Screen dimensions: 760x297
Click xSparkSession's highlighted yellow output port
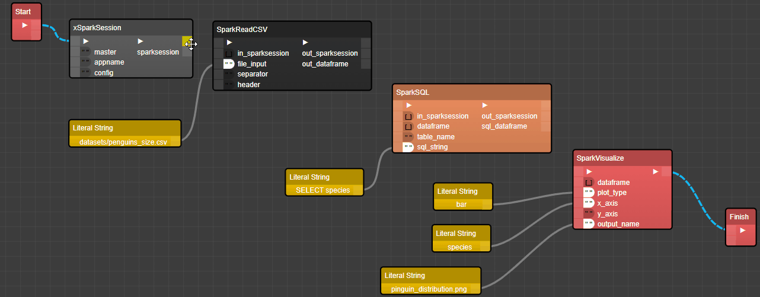pos(187,41)
